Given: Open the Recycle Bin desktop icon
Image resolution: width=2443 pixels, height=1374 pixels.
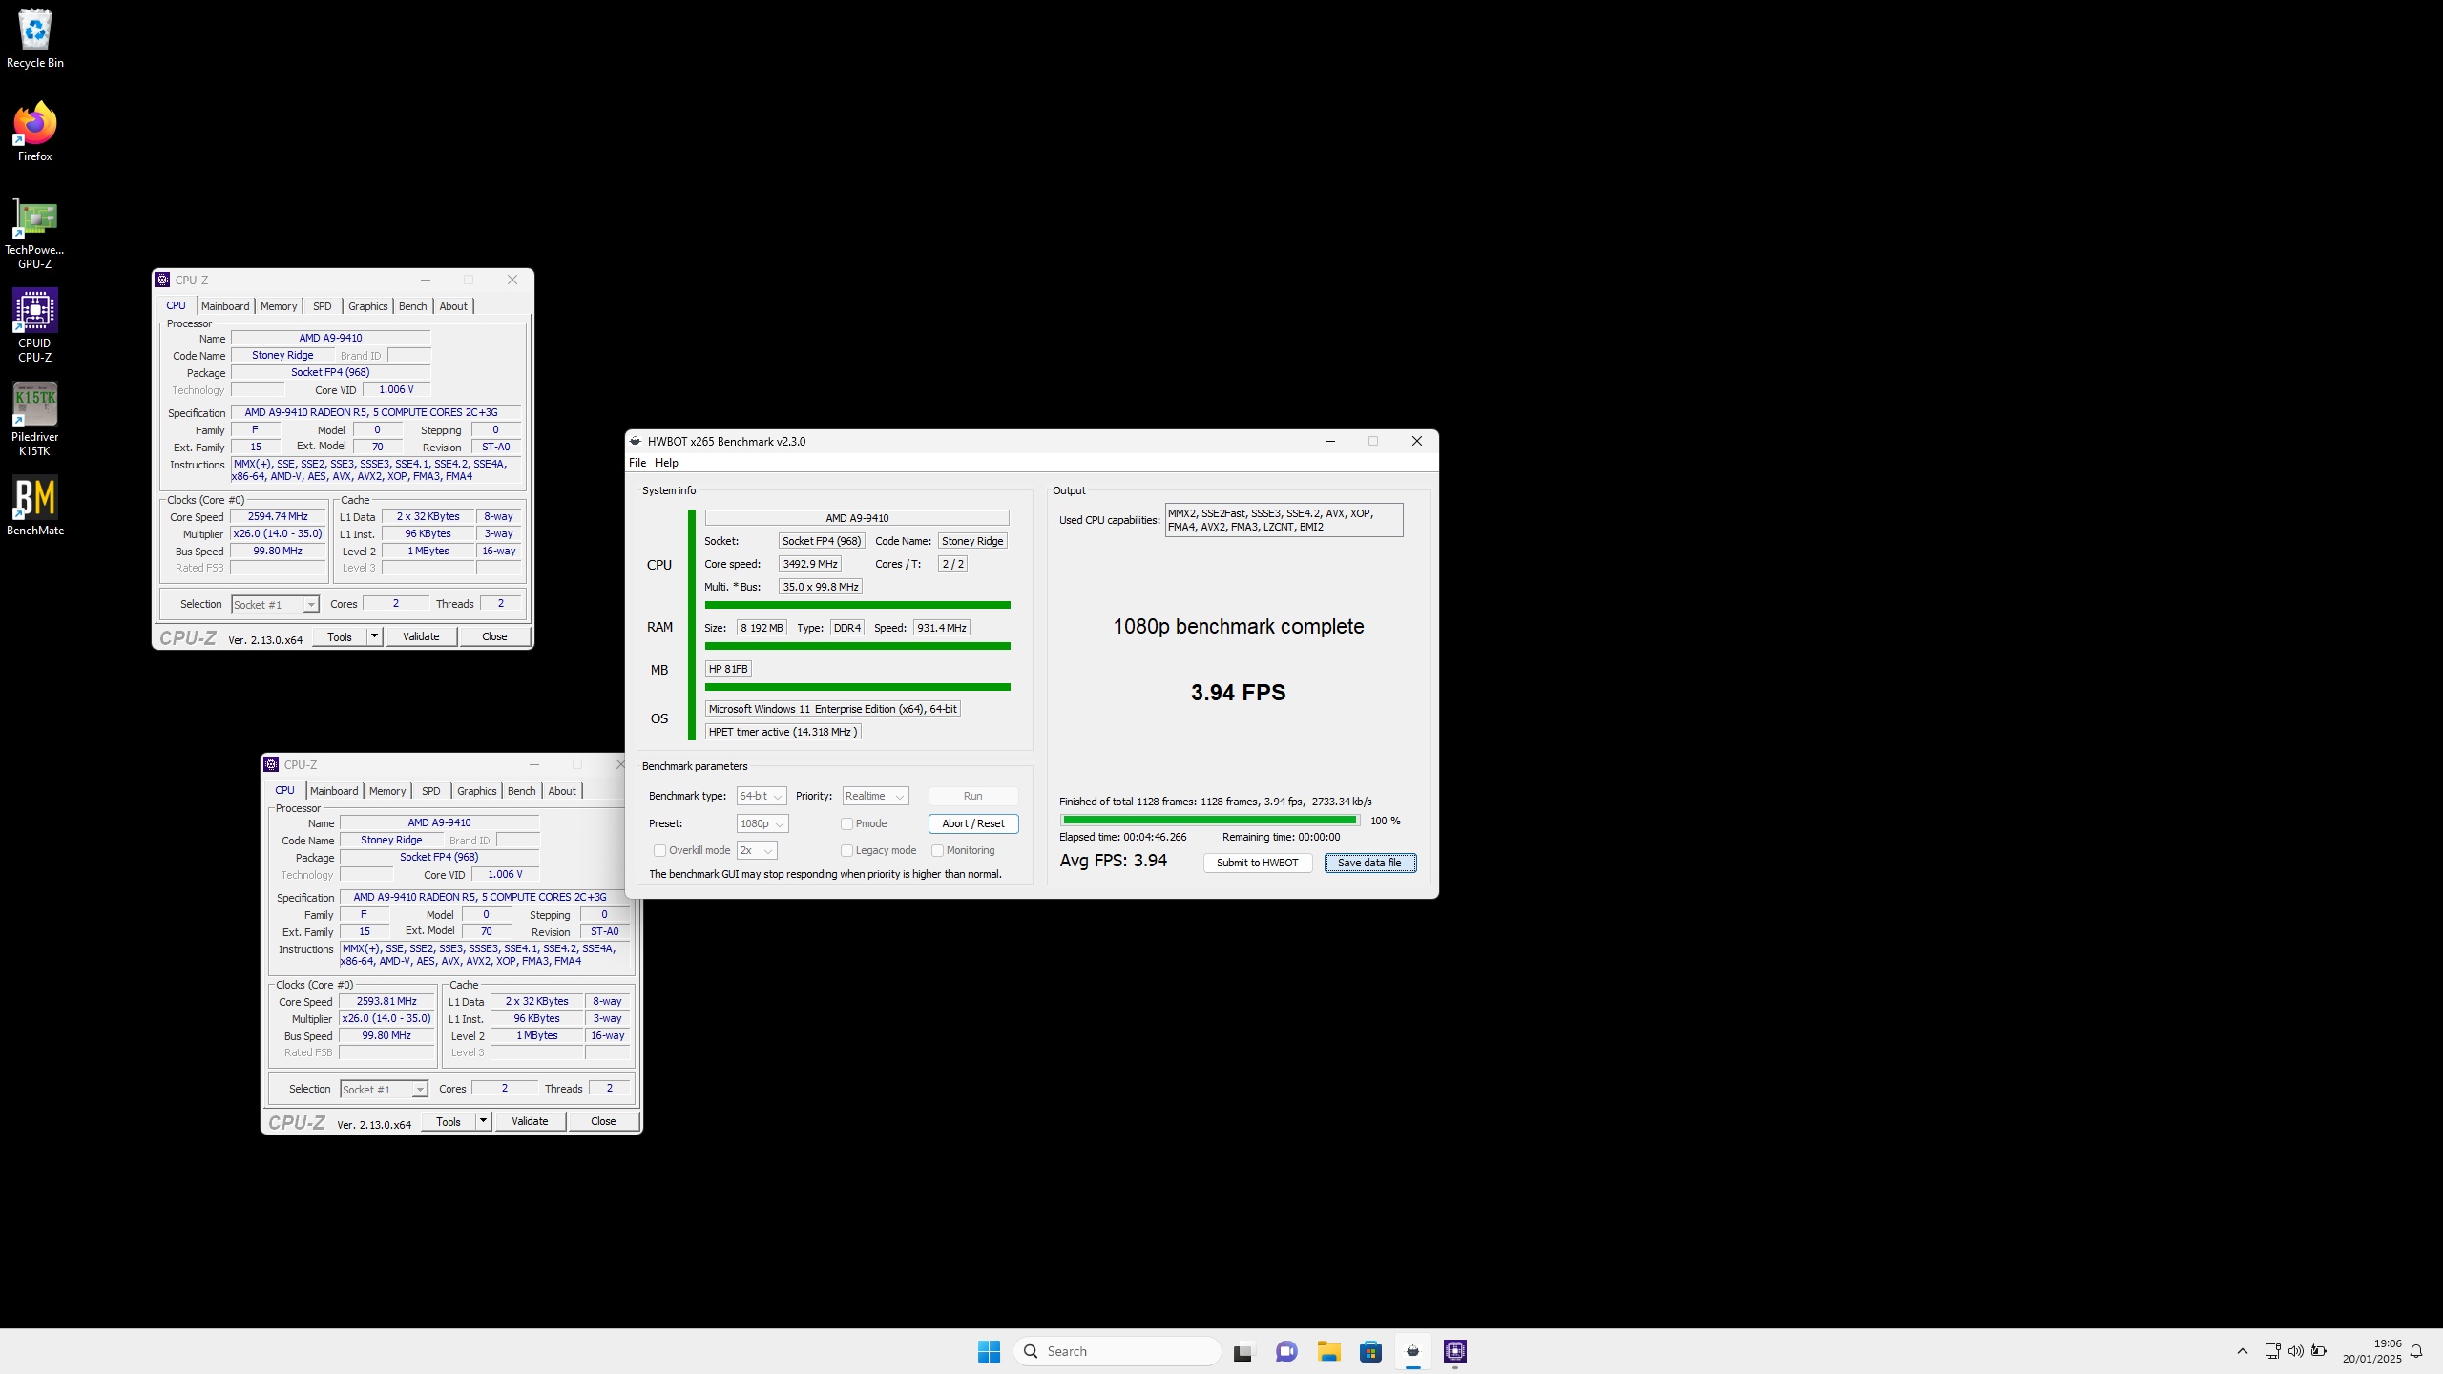Looking at the screenshot, I should [35, 38].
